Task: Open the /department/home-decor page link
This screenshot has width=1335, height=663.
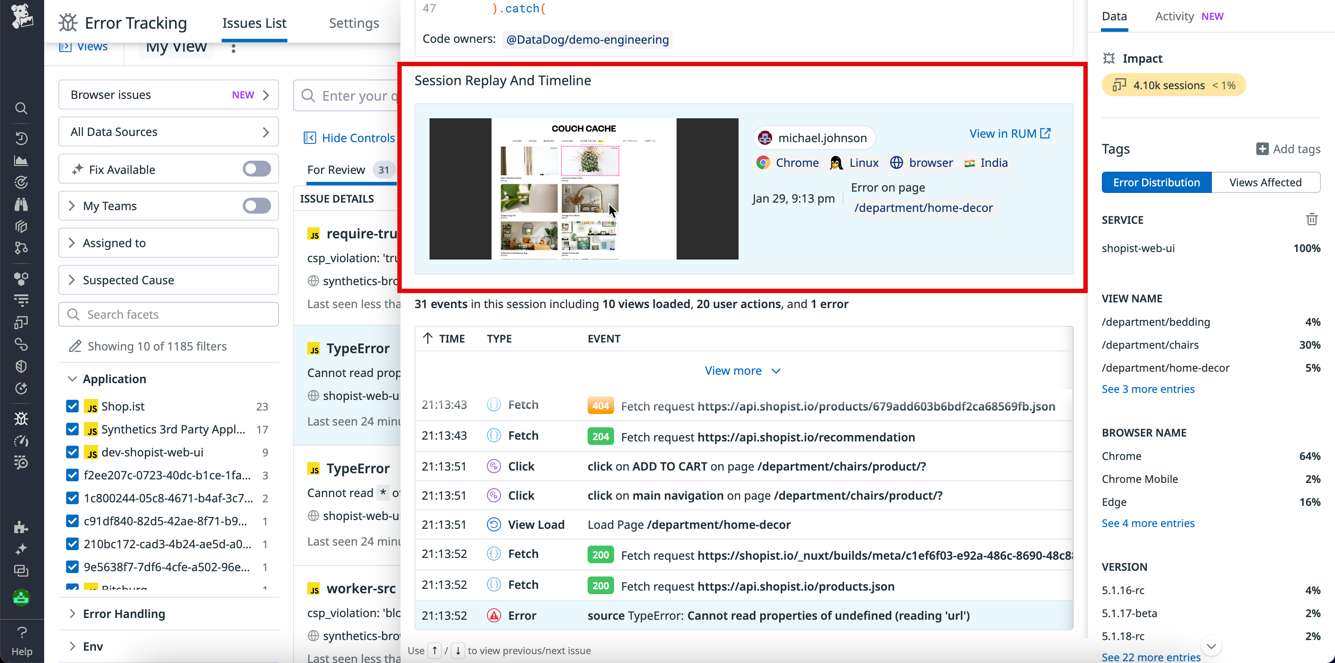Action: (x=923, y=207)
